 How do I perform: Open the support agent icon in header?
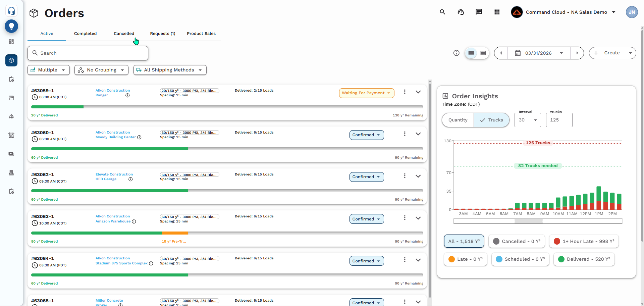(461, 12)
